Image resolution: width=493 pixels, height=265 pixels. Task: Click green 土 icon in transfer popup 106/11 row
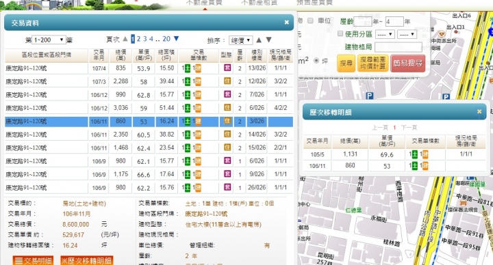point(415,165)
